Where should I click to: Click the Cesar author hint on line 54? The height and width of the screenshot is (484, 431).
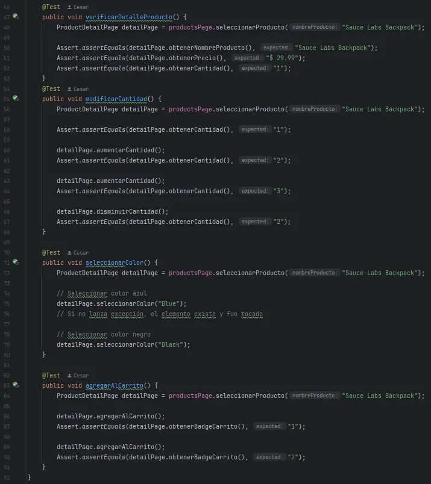[78, 89]
